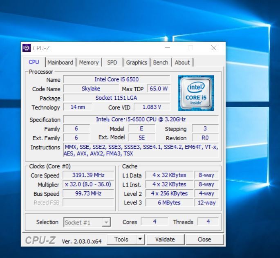Click the Instructions list starting with MMX
The width and height of the screenshot is (280, 258).
click(141, 150)
